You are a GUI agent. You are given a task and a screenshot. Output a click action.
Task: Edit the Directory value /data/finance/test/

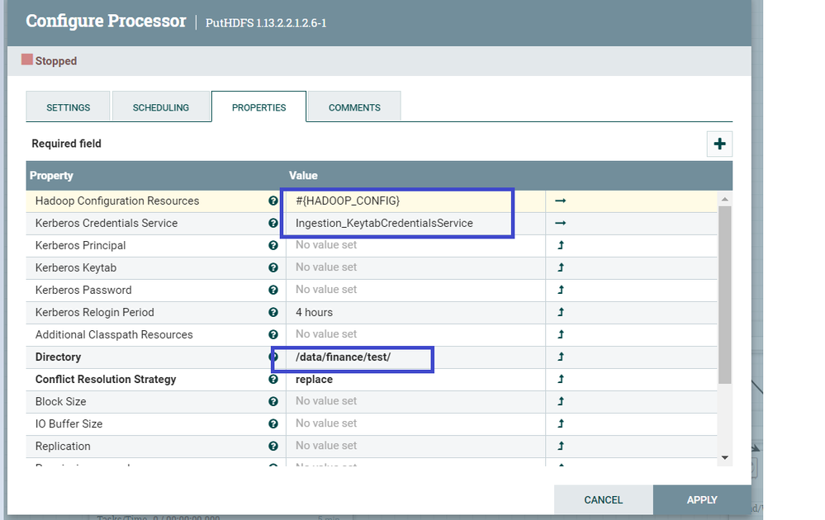pyautogui.click(x=343, y=357)
